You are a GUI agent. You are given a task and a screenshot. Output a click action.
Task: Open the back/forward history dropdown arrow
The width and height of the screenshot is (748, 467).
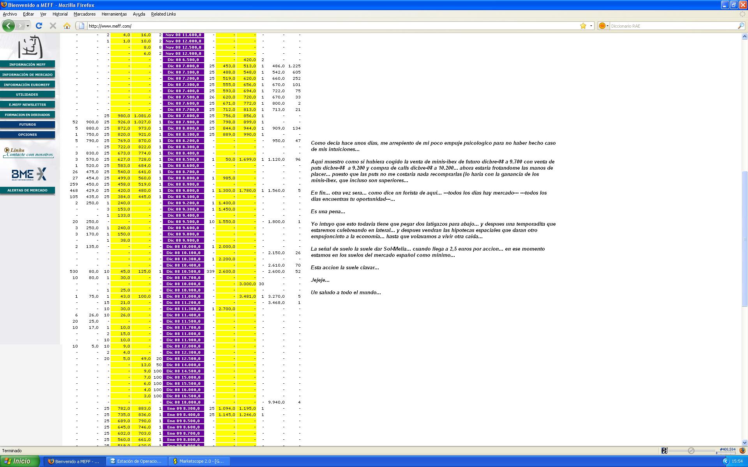coord(28,26)
